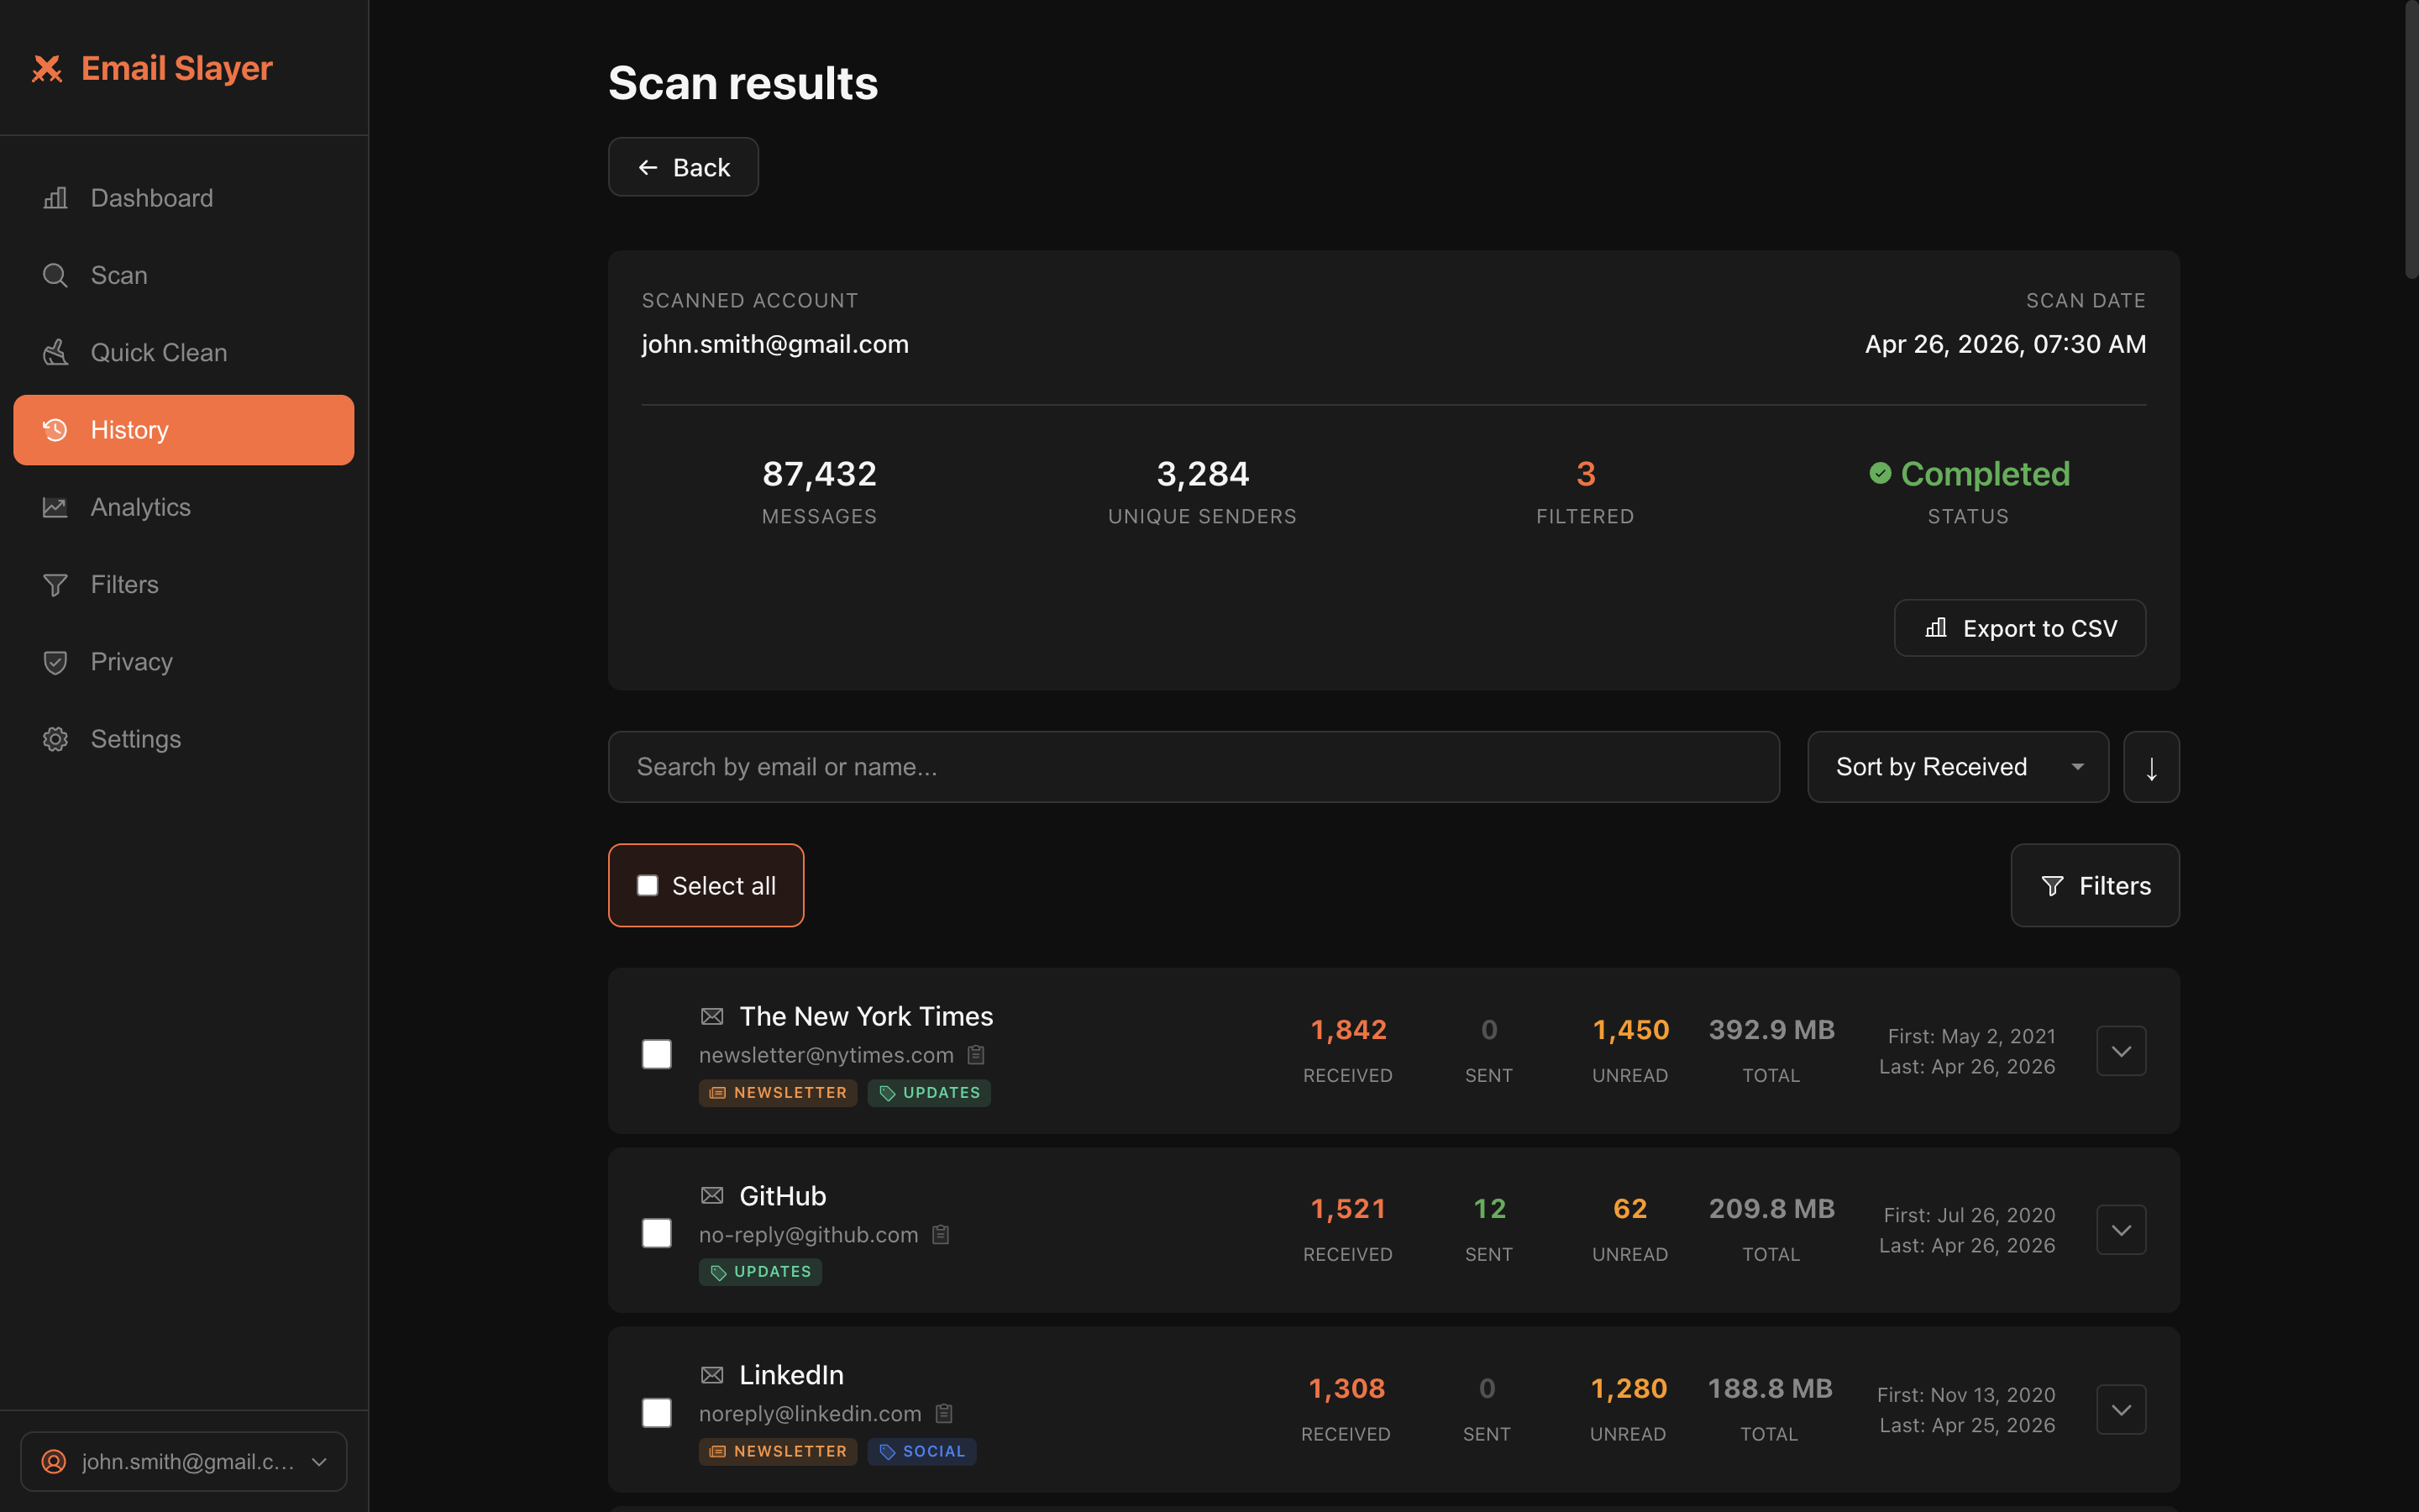Click LinkedIn's 1,280 unread count
This screenshot has width=2419, height=1512.
[1629, 1389]
